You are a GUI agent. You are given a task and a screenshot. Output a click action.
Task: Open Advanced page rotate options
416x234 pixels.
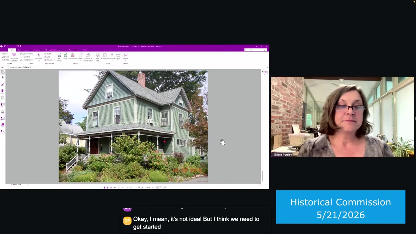(49, 60)
